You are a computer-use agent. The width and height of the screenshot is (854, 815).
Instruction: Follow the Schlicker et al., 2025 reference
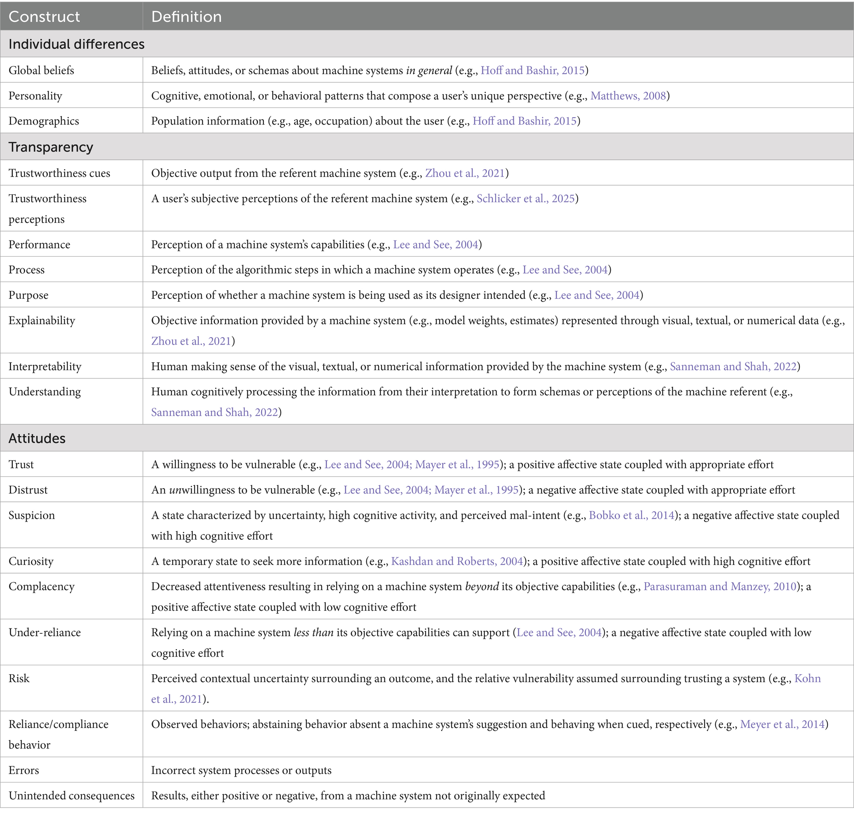click(x=525, y=198)
